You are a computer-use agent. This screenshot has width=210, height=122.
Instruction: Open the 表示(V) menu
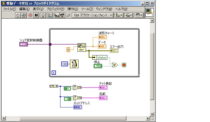tap(38, 9)
